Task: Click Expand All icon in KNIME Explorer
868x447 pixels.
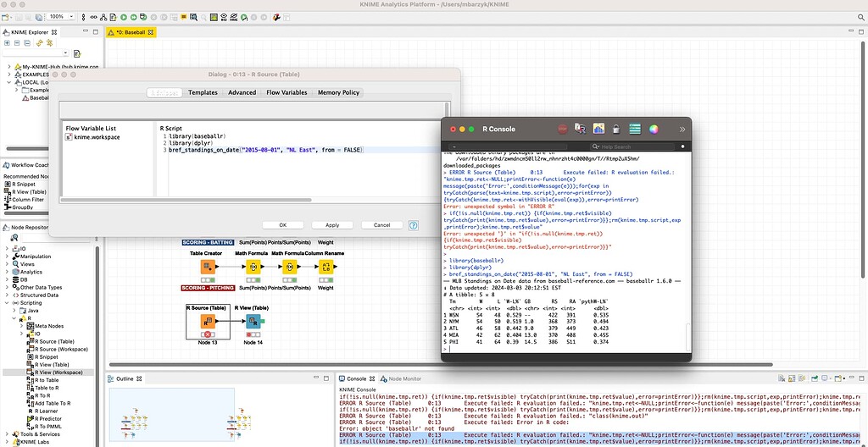Action: coord(7,42)
